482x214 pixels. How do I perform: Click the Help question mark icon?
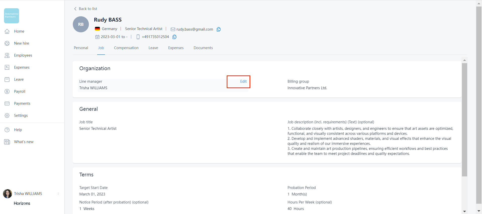click(7, 130)
